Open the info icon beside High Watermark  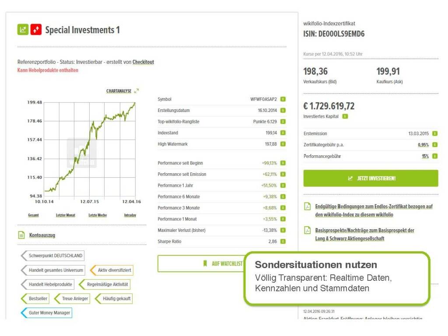click(283, 144)
